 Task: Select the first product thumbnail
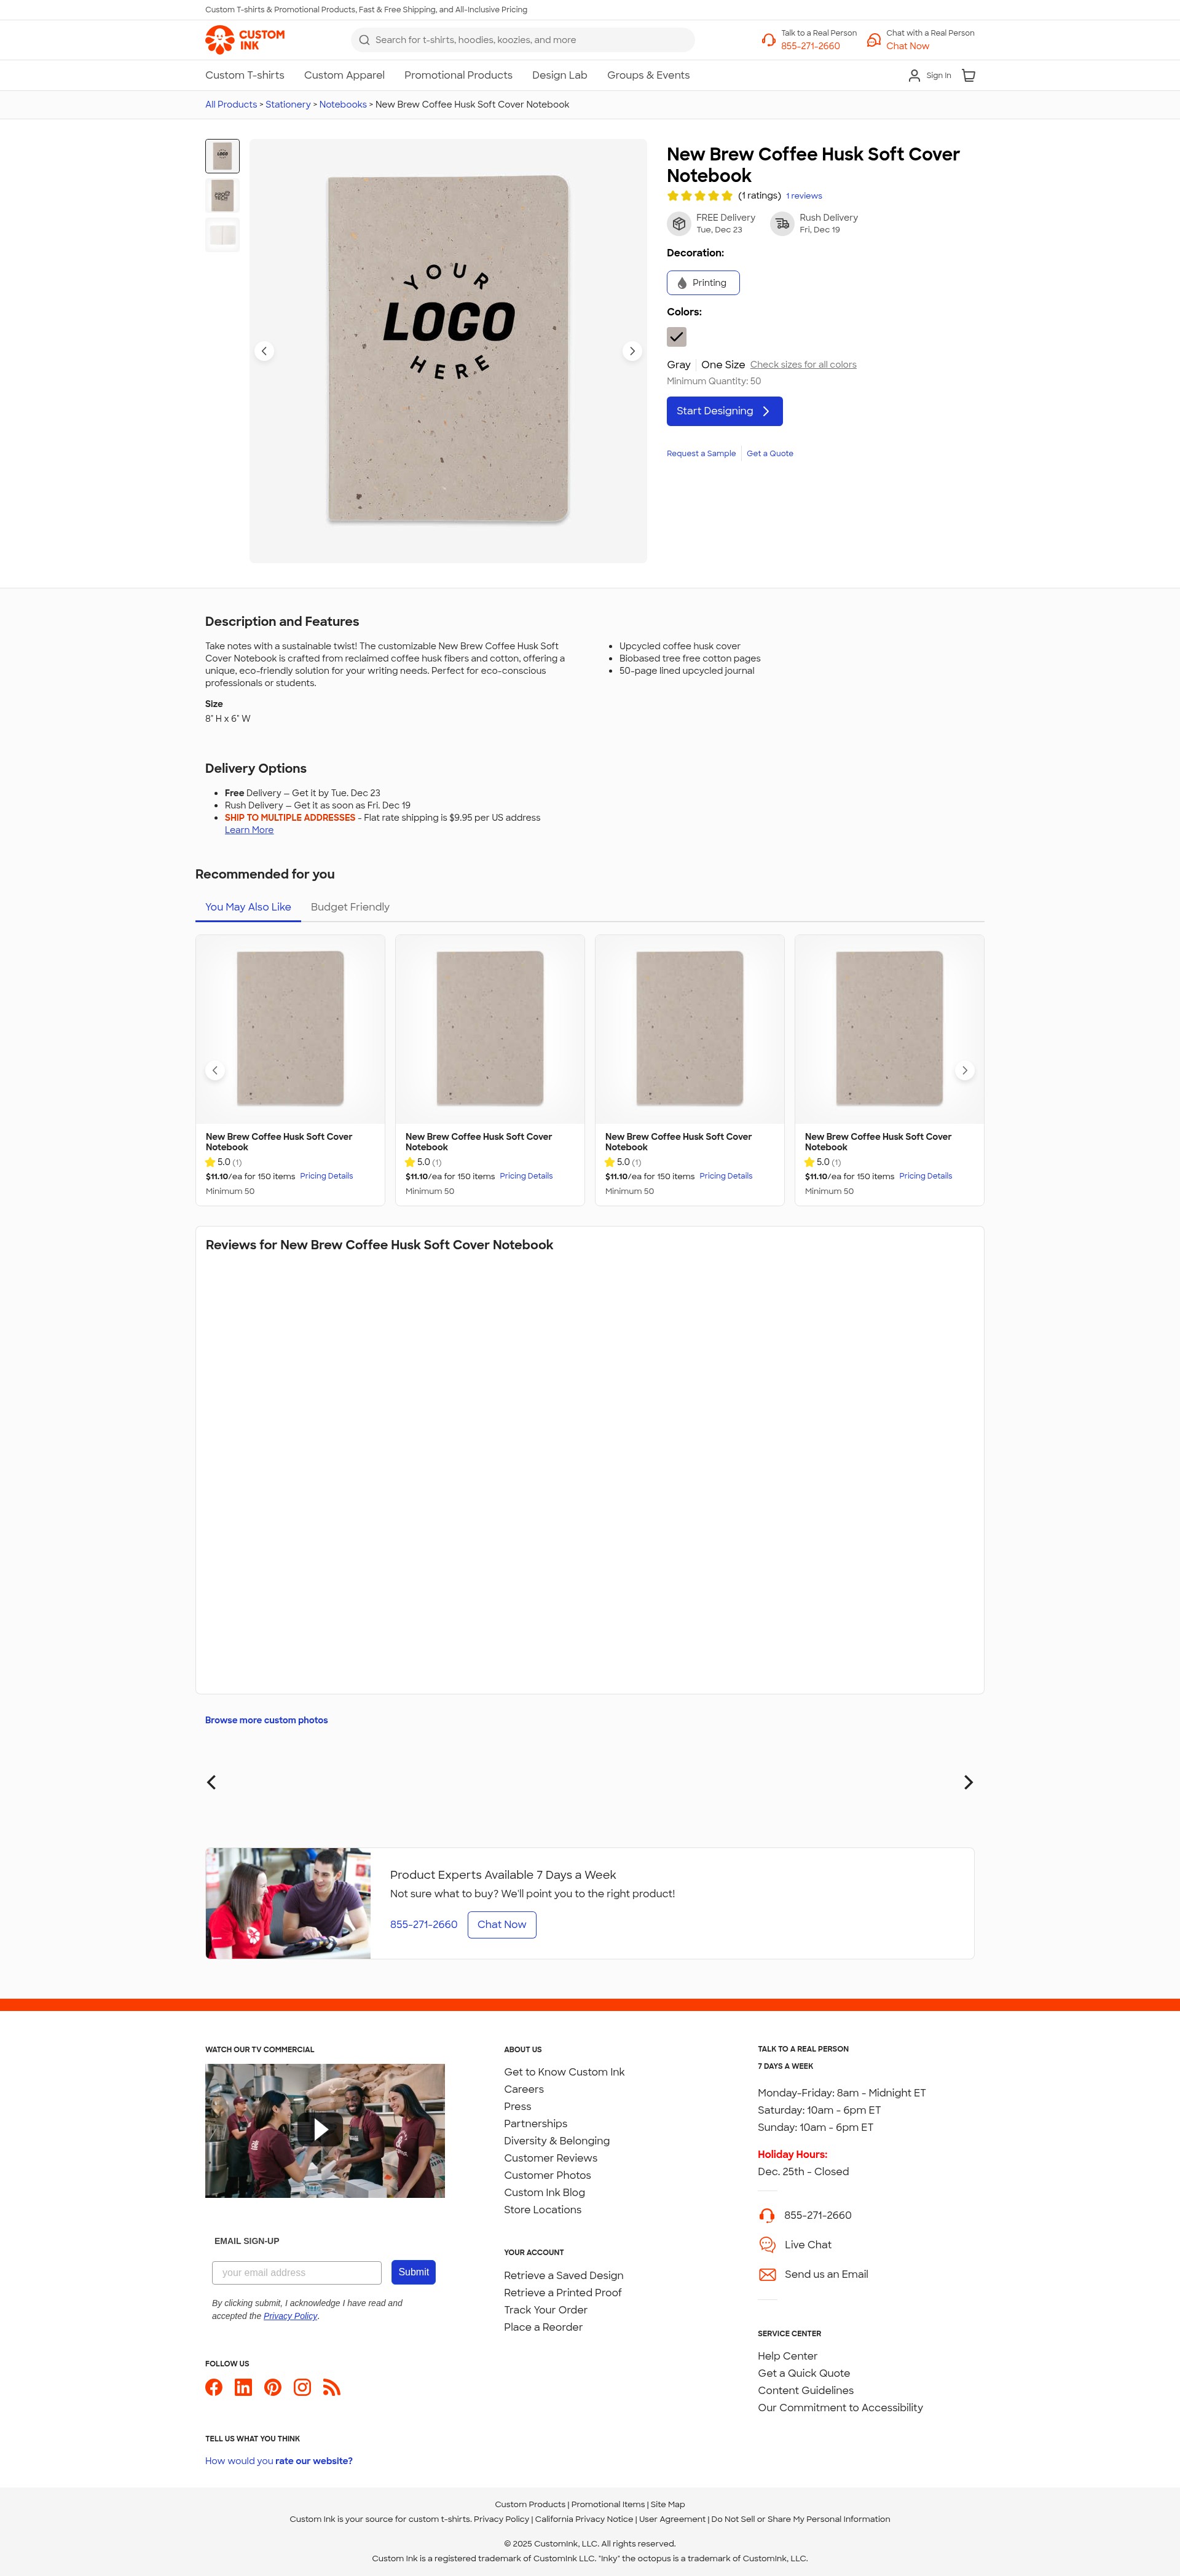[x=222, y=156]
